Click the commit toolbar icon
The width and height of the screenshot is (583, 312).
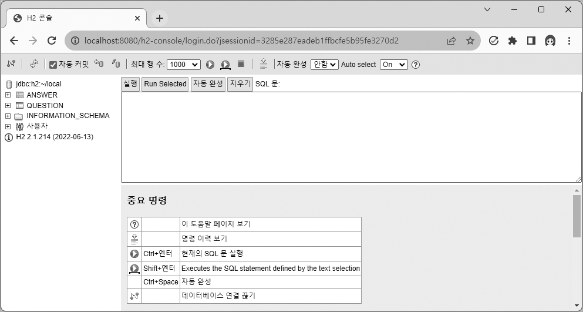[116, 63]
